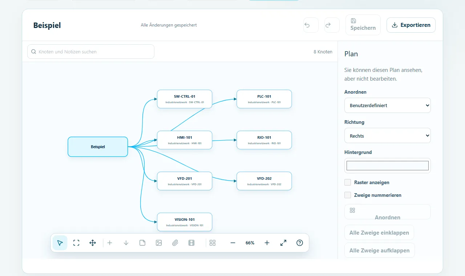
Task: Zoom out with the minus icon
Action: pyautogui.click(x=233, y=243)
